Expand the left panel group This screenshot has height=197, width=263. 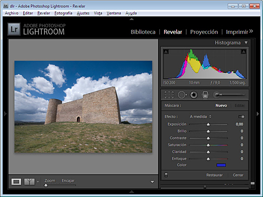pos(5,114)
